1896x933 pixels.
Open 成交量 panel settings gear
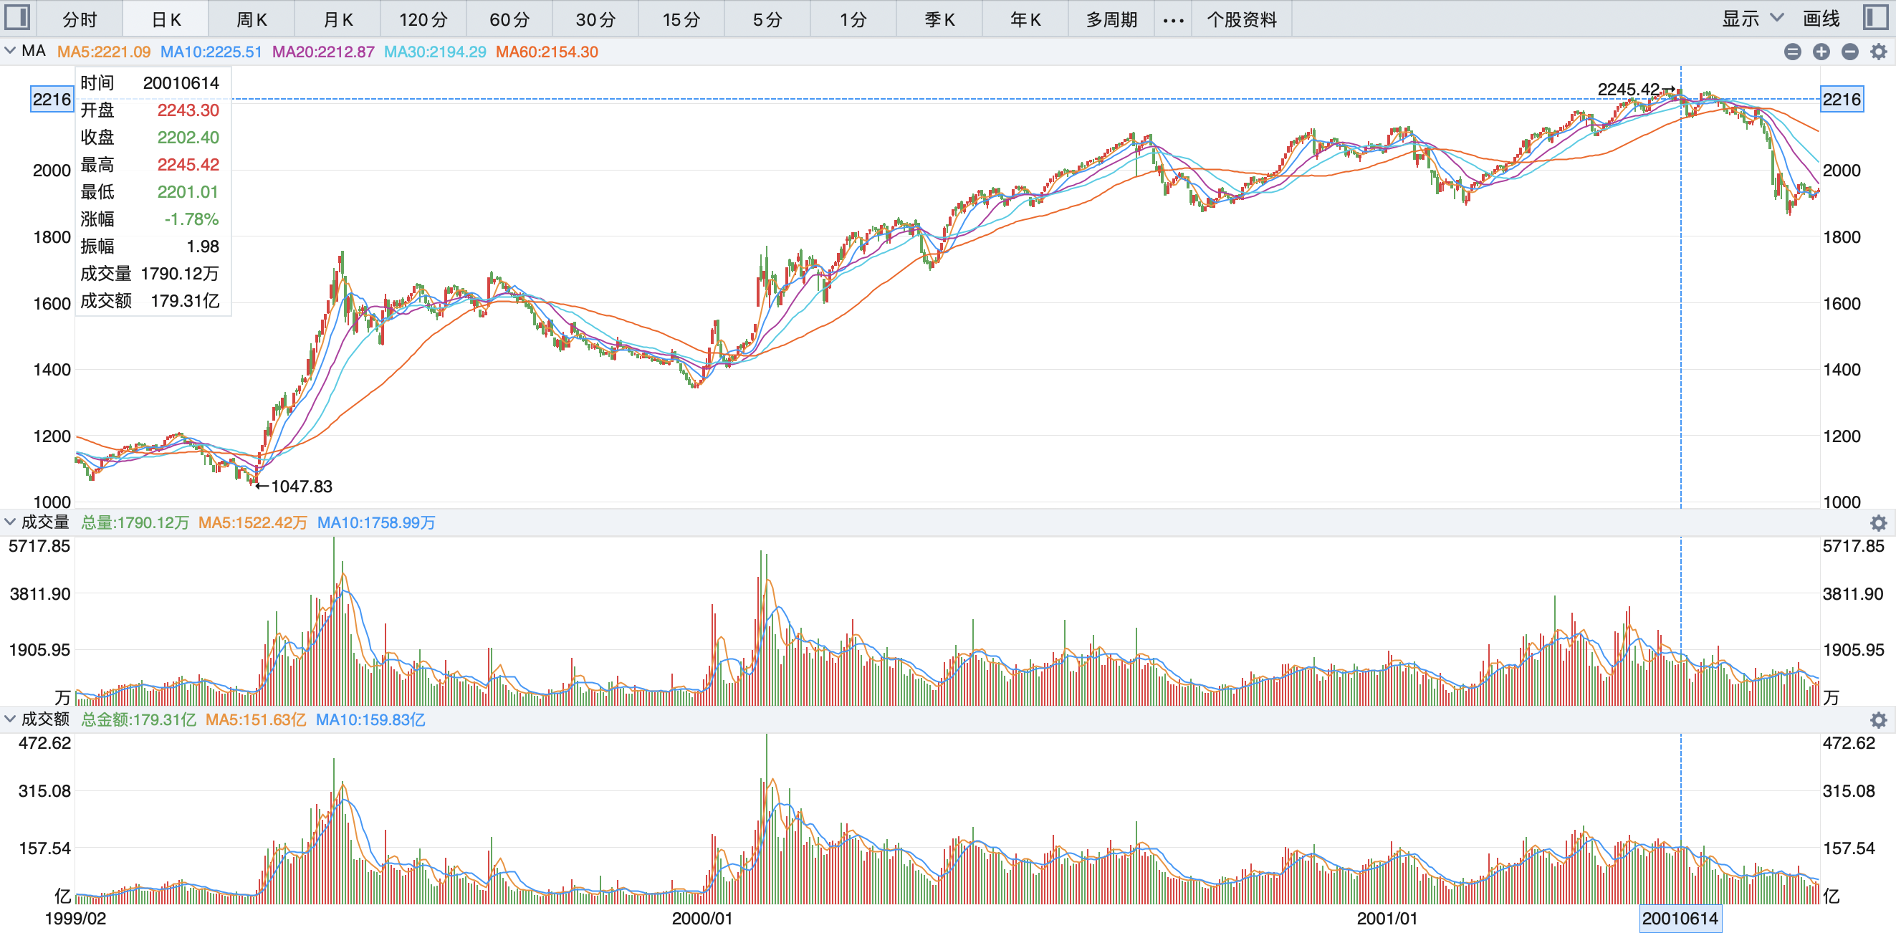pos(1879,522)
